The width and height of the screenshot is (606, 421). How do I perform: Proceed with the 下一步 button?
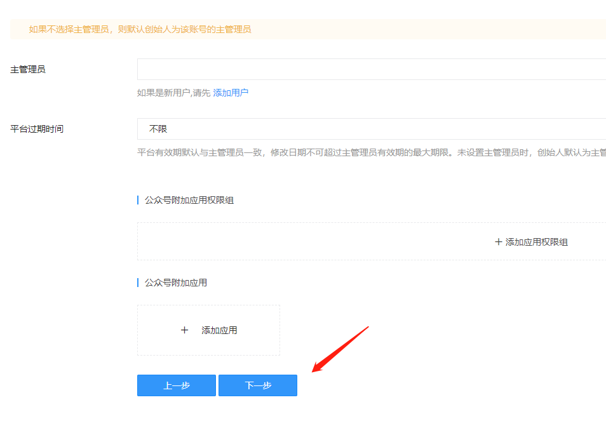point(258,385)
